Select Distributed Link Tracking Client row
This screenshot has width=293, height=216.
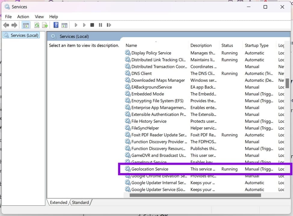[205, 60]
